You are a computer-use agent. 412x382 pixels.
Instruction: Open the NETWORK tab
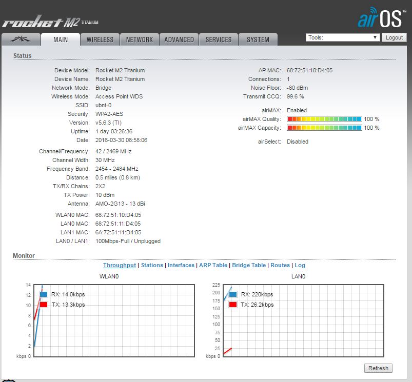click(140, 39)
